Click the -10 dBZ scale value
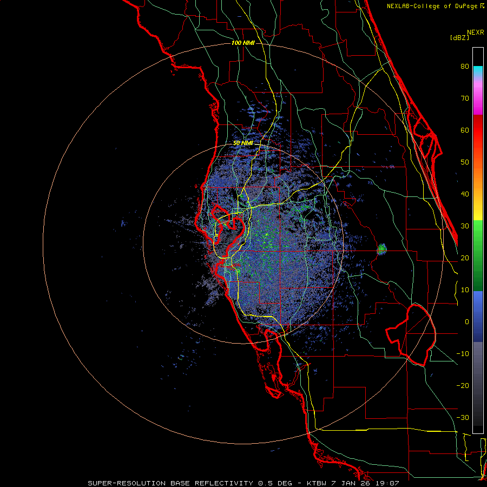487x487 pixels. coord(463,354)
